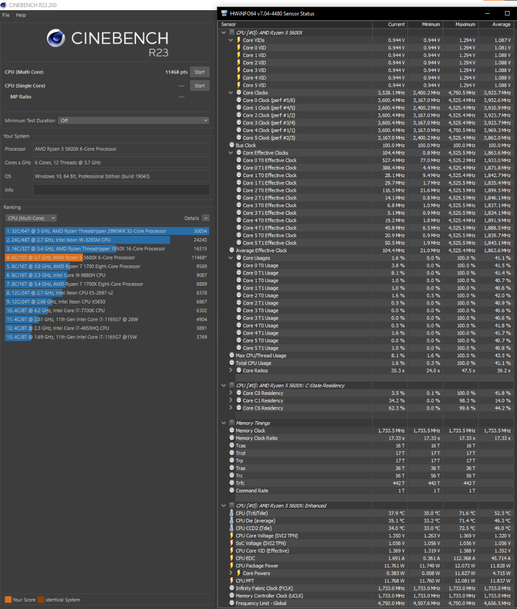Select the highlighted Ryzen 5 5600X ranking row
The image size is (517, 609).
coord(107,257)
